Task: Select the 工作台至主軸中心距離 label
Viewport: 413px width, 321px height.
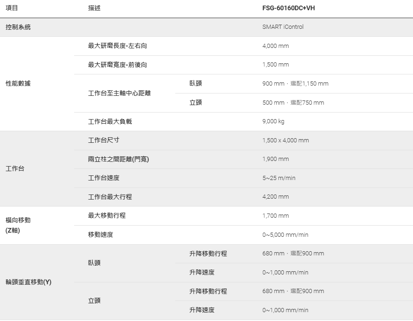Action: (x=119, y=93)
